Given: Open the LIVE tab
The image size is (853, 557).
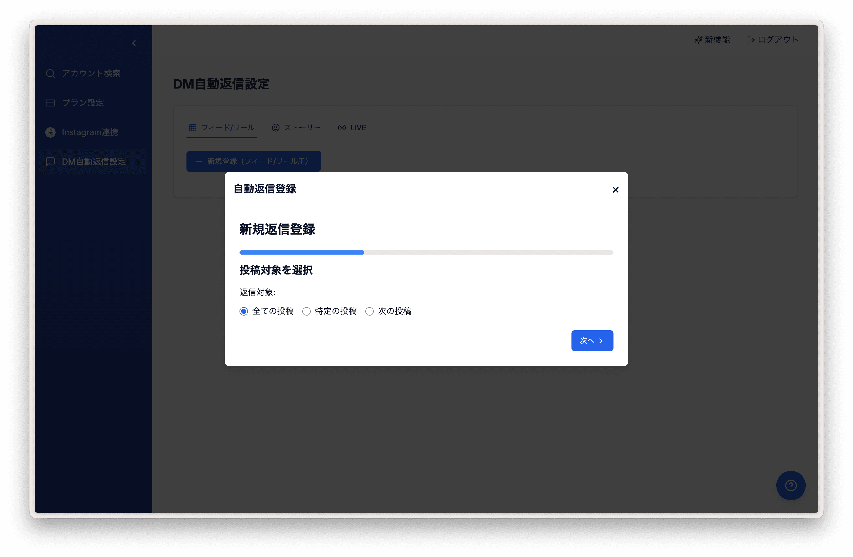Looking at the screenshot, I should point(352,128).
